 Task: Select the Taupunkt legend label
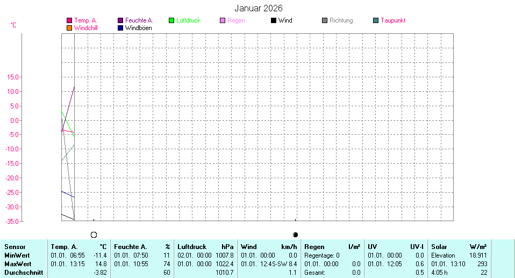tap(393, 21)
